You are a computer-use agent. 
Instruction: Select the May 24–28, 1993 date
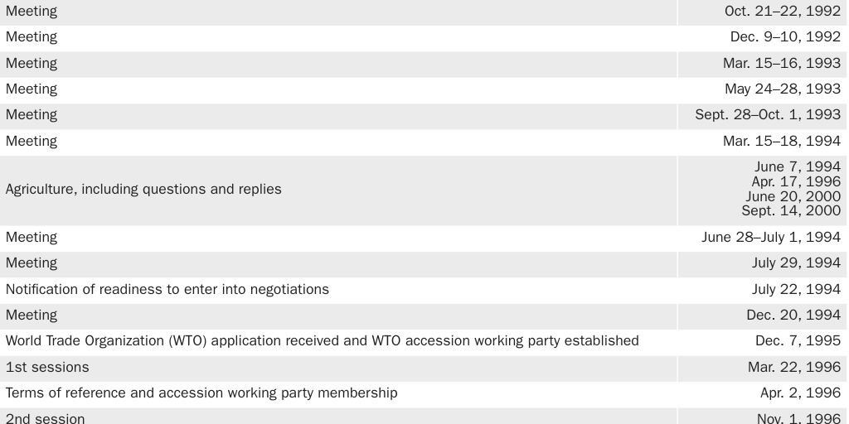tap(782, 89)
